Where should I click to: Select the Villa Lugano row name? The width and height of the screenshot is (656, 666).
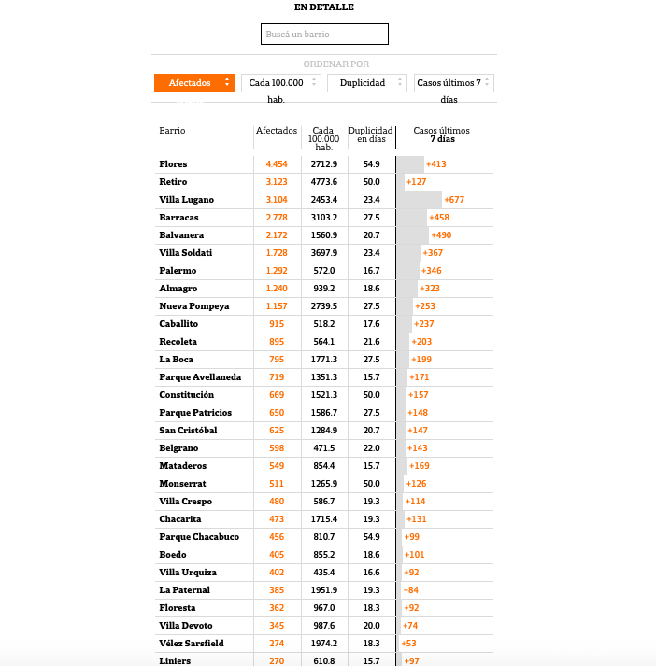(x=187, y=200)
